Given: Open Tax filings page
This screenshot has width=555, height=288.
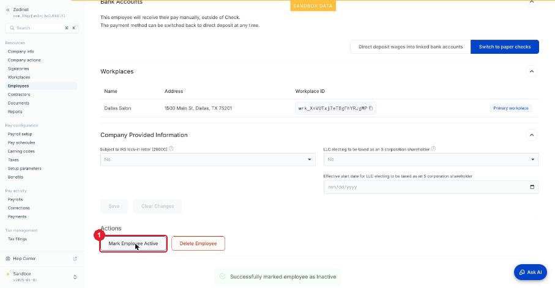Looking at the screenshot, I should (17, 239).
